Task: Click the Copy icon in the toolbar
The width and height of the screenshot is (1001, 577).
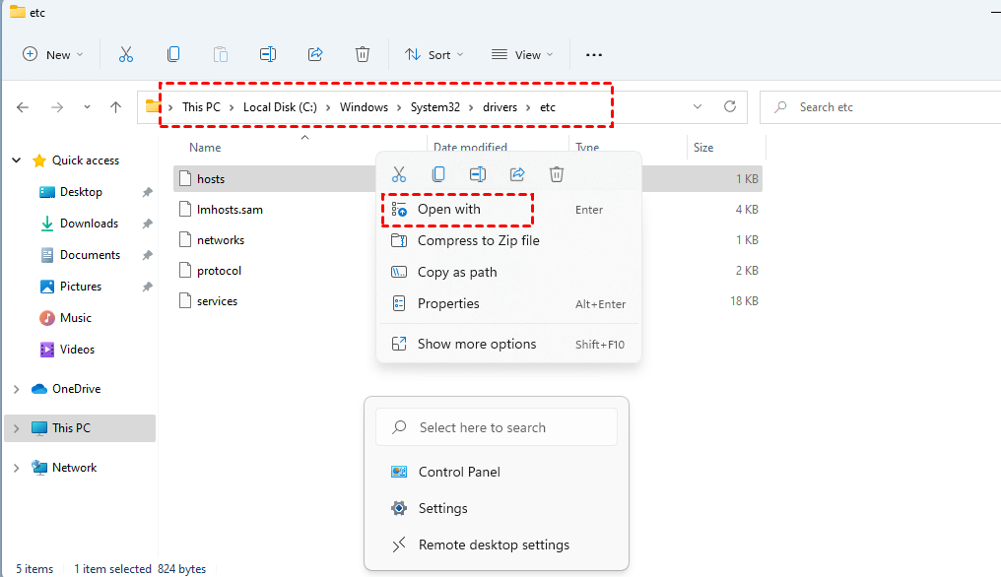Action: pos(173,55)
